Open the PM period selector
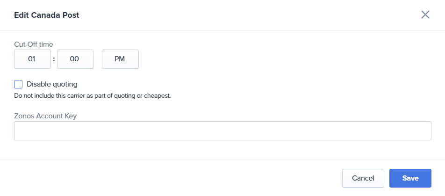The height and width of the screenshot is (196, 445). (120, 59)
